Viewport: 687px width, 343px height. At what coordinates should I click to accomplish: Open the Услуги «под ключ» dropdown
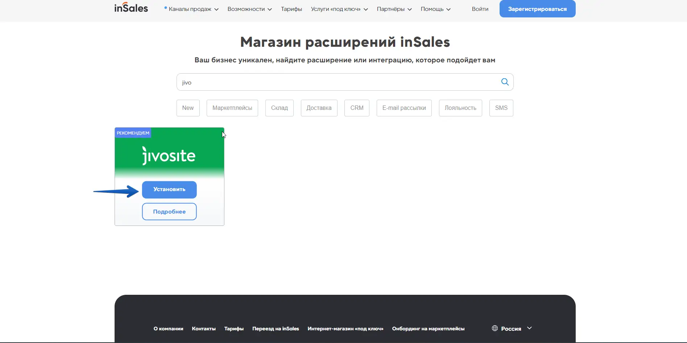click(x=339, y=9)
